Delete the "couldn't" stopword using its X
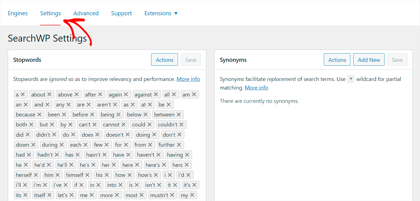This screenshot has height=201, width=420. pos(182,124)
